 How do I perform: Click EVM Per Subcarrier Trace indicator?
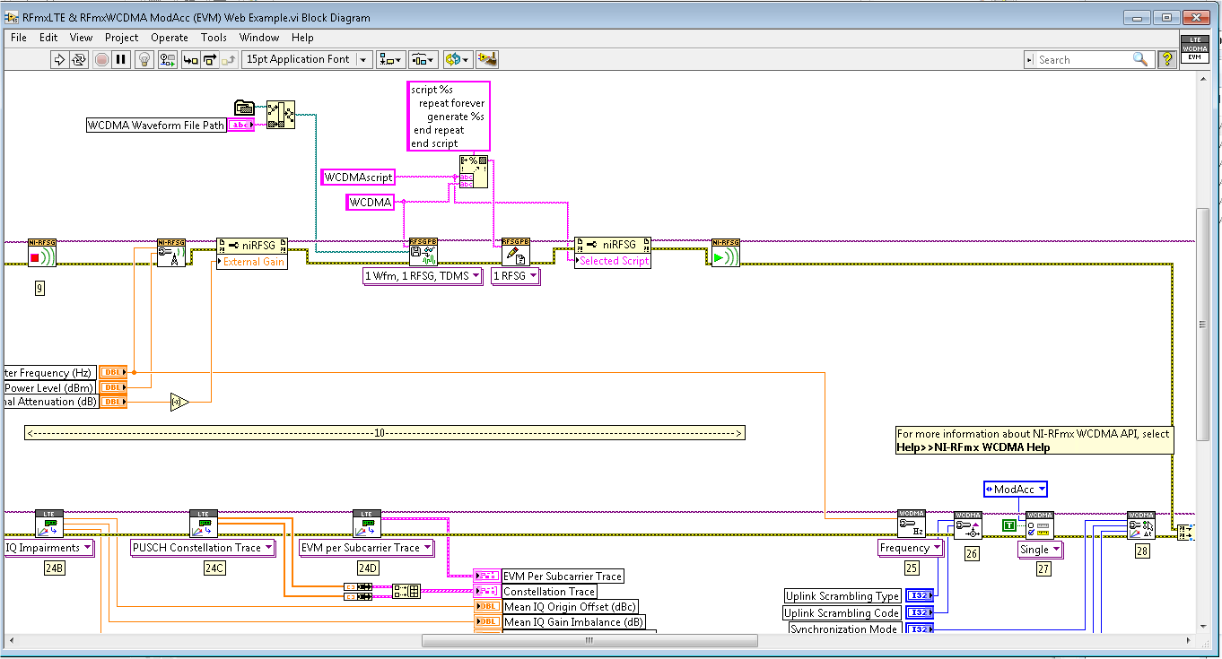click(548, 577)
